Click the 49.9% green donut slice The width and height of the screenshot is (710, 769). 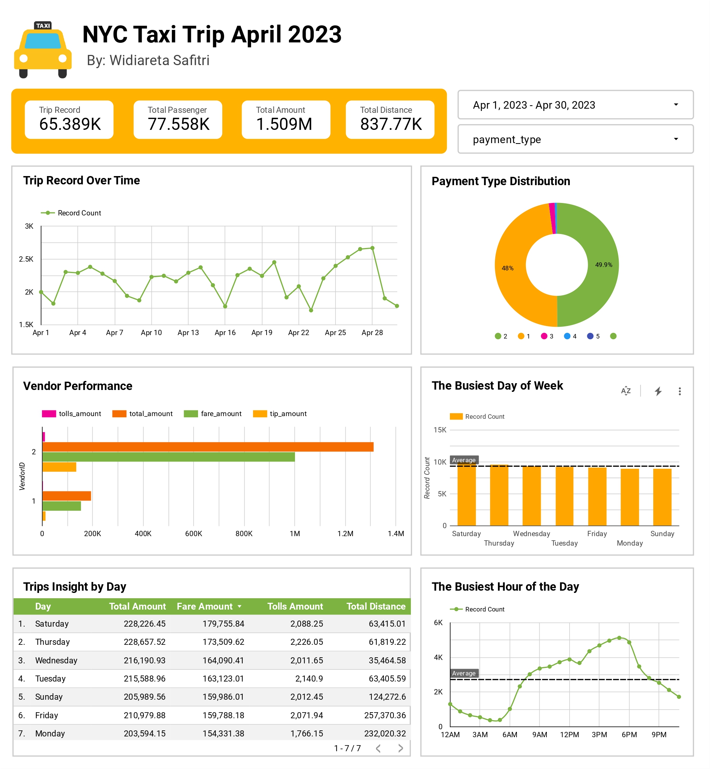coord(603,265)
